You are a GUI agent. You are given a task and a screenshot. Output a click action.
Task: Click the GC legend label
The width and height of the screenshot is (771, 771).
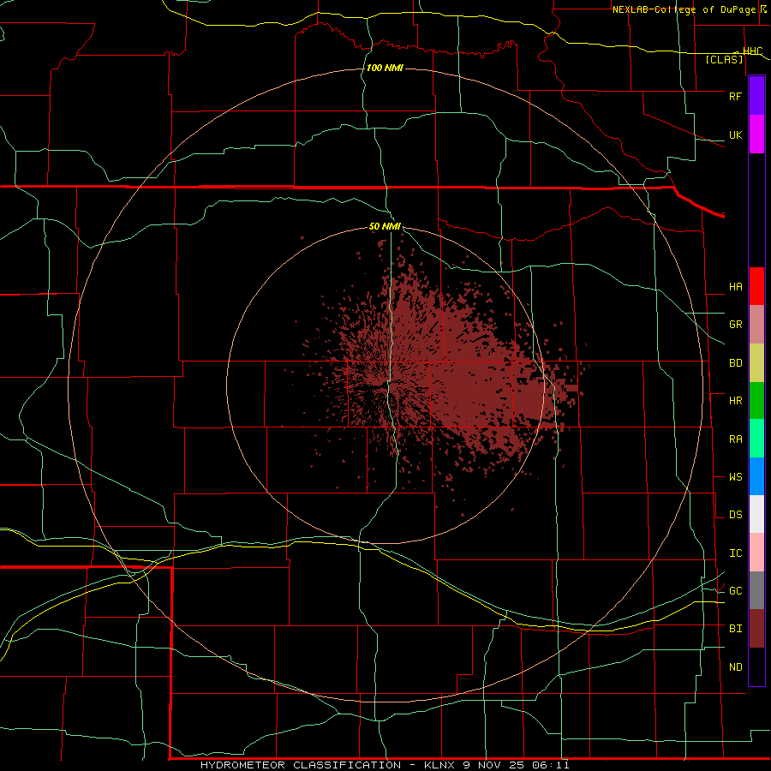point(735,591)
